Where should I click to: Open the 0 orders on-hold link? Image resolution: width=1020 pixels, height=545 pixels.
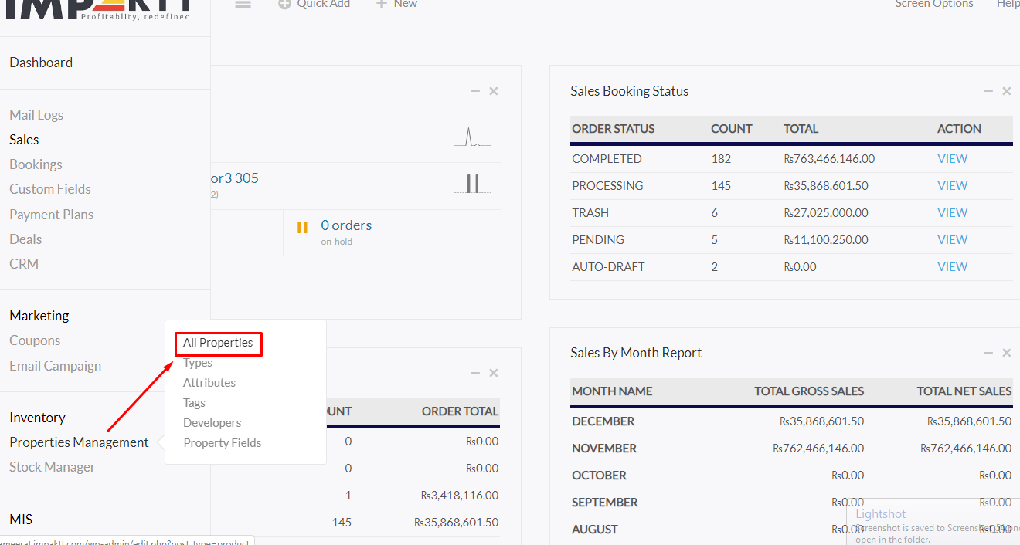346,225
